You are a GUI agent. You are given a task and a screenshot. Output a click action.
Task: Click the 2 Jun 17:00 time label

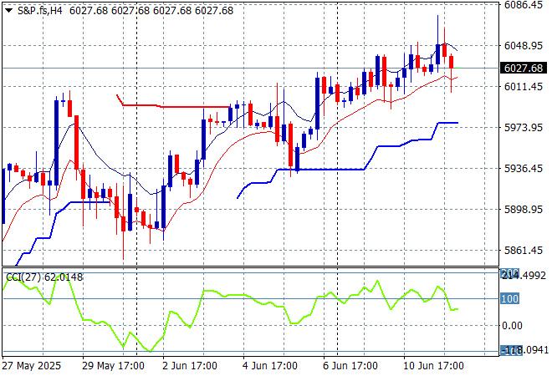191,366
